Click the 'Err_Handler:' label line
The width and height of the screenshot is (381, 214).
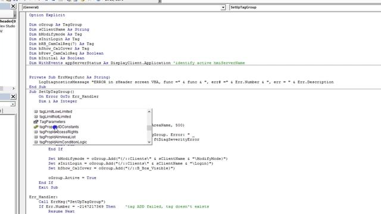point(43,197)
